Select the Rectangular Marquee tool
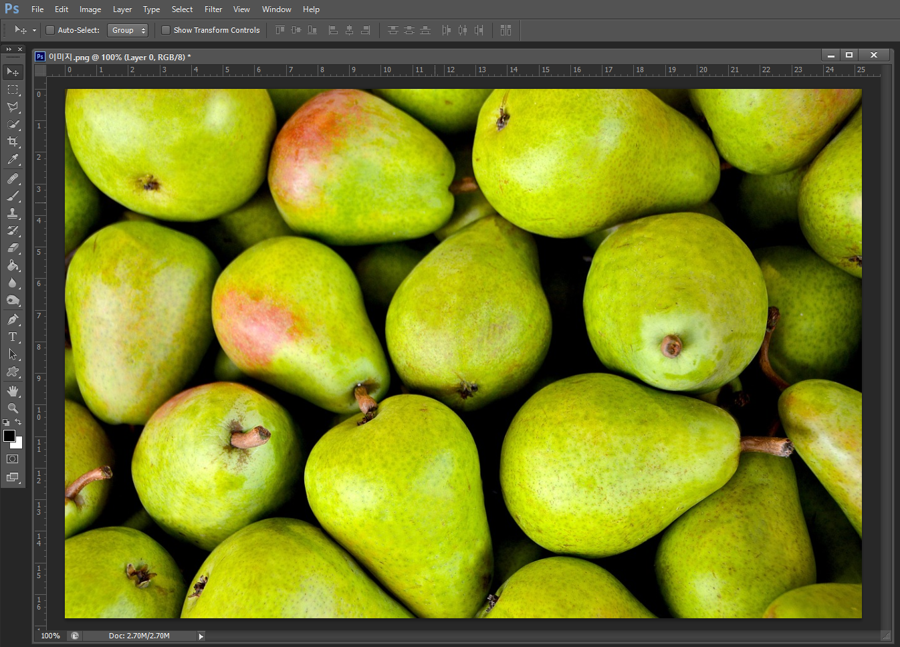The height and width of the screenshot is (647, 900). (13, 90)
